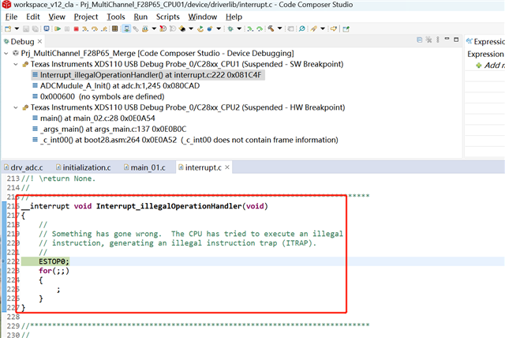Viewport: 505px width, 338px height.
Task: Click the Step Over icon
Action: tap(95, 28)
